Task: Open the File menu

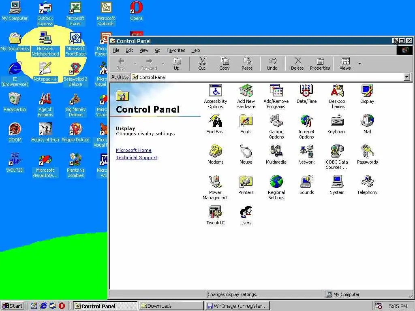Action: [x=116, y=50]
